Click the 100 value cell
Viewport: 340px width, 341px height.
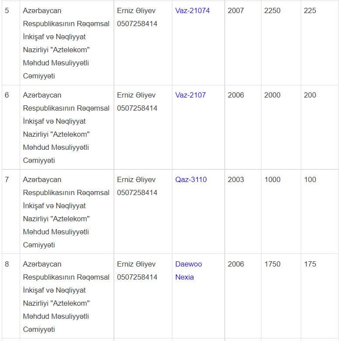pos(310,179)
